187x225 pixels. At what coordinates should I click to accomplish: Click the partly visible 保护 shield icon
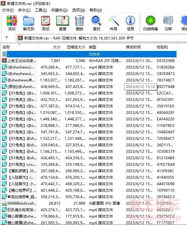(184, 21)
